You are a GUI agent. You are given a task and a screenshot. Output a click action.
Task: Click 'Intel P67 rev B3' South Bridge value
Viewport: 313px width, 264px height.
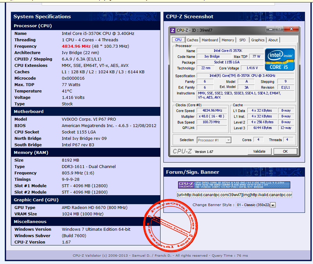point(78,145)
